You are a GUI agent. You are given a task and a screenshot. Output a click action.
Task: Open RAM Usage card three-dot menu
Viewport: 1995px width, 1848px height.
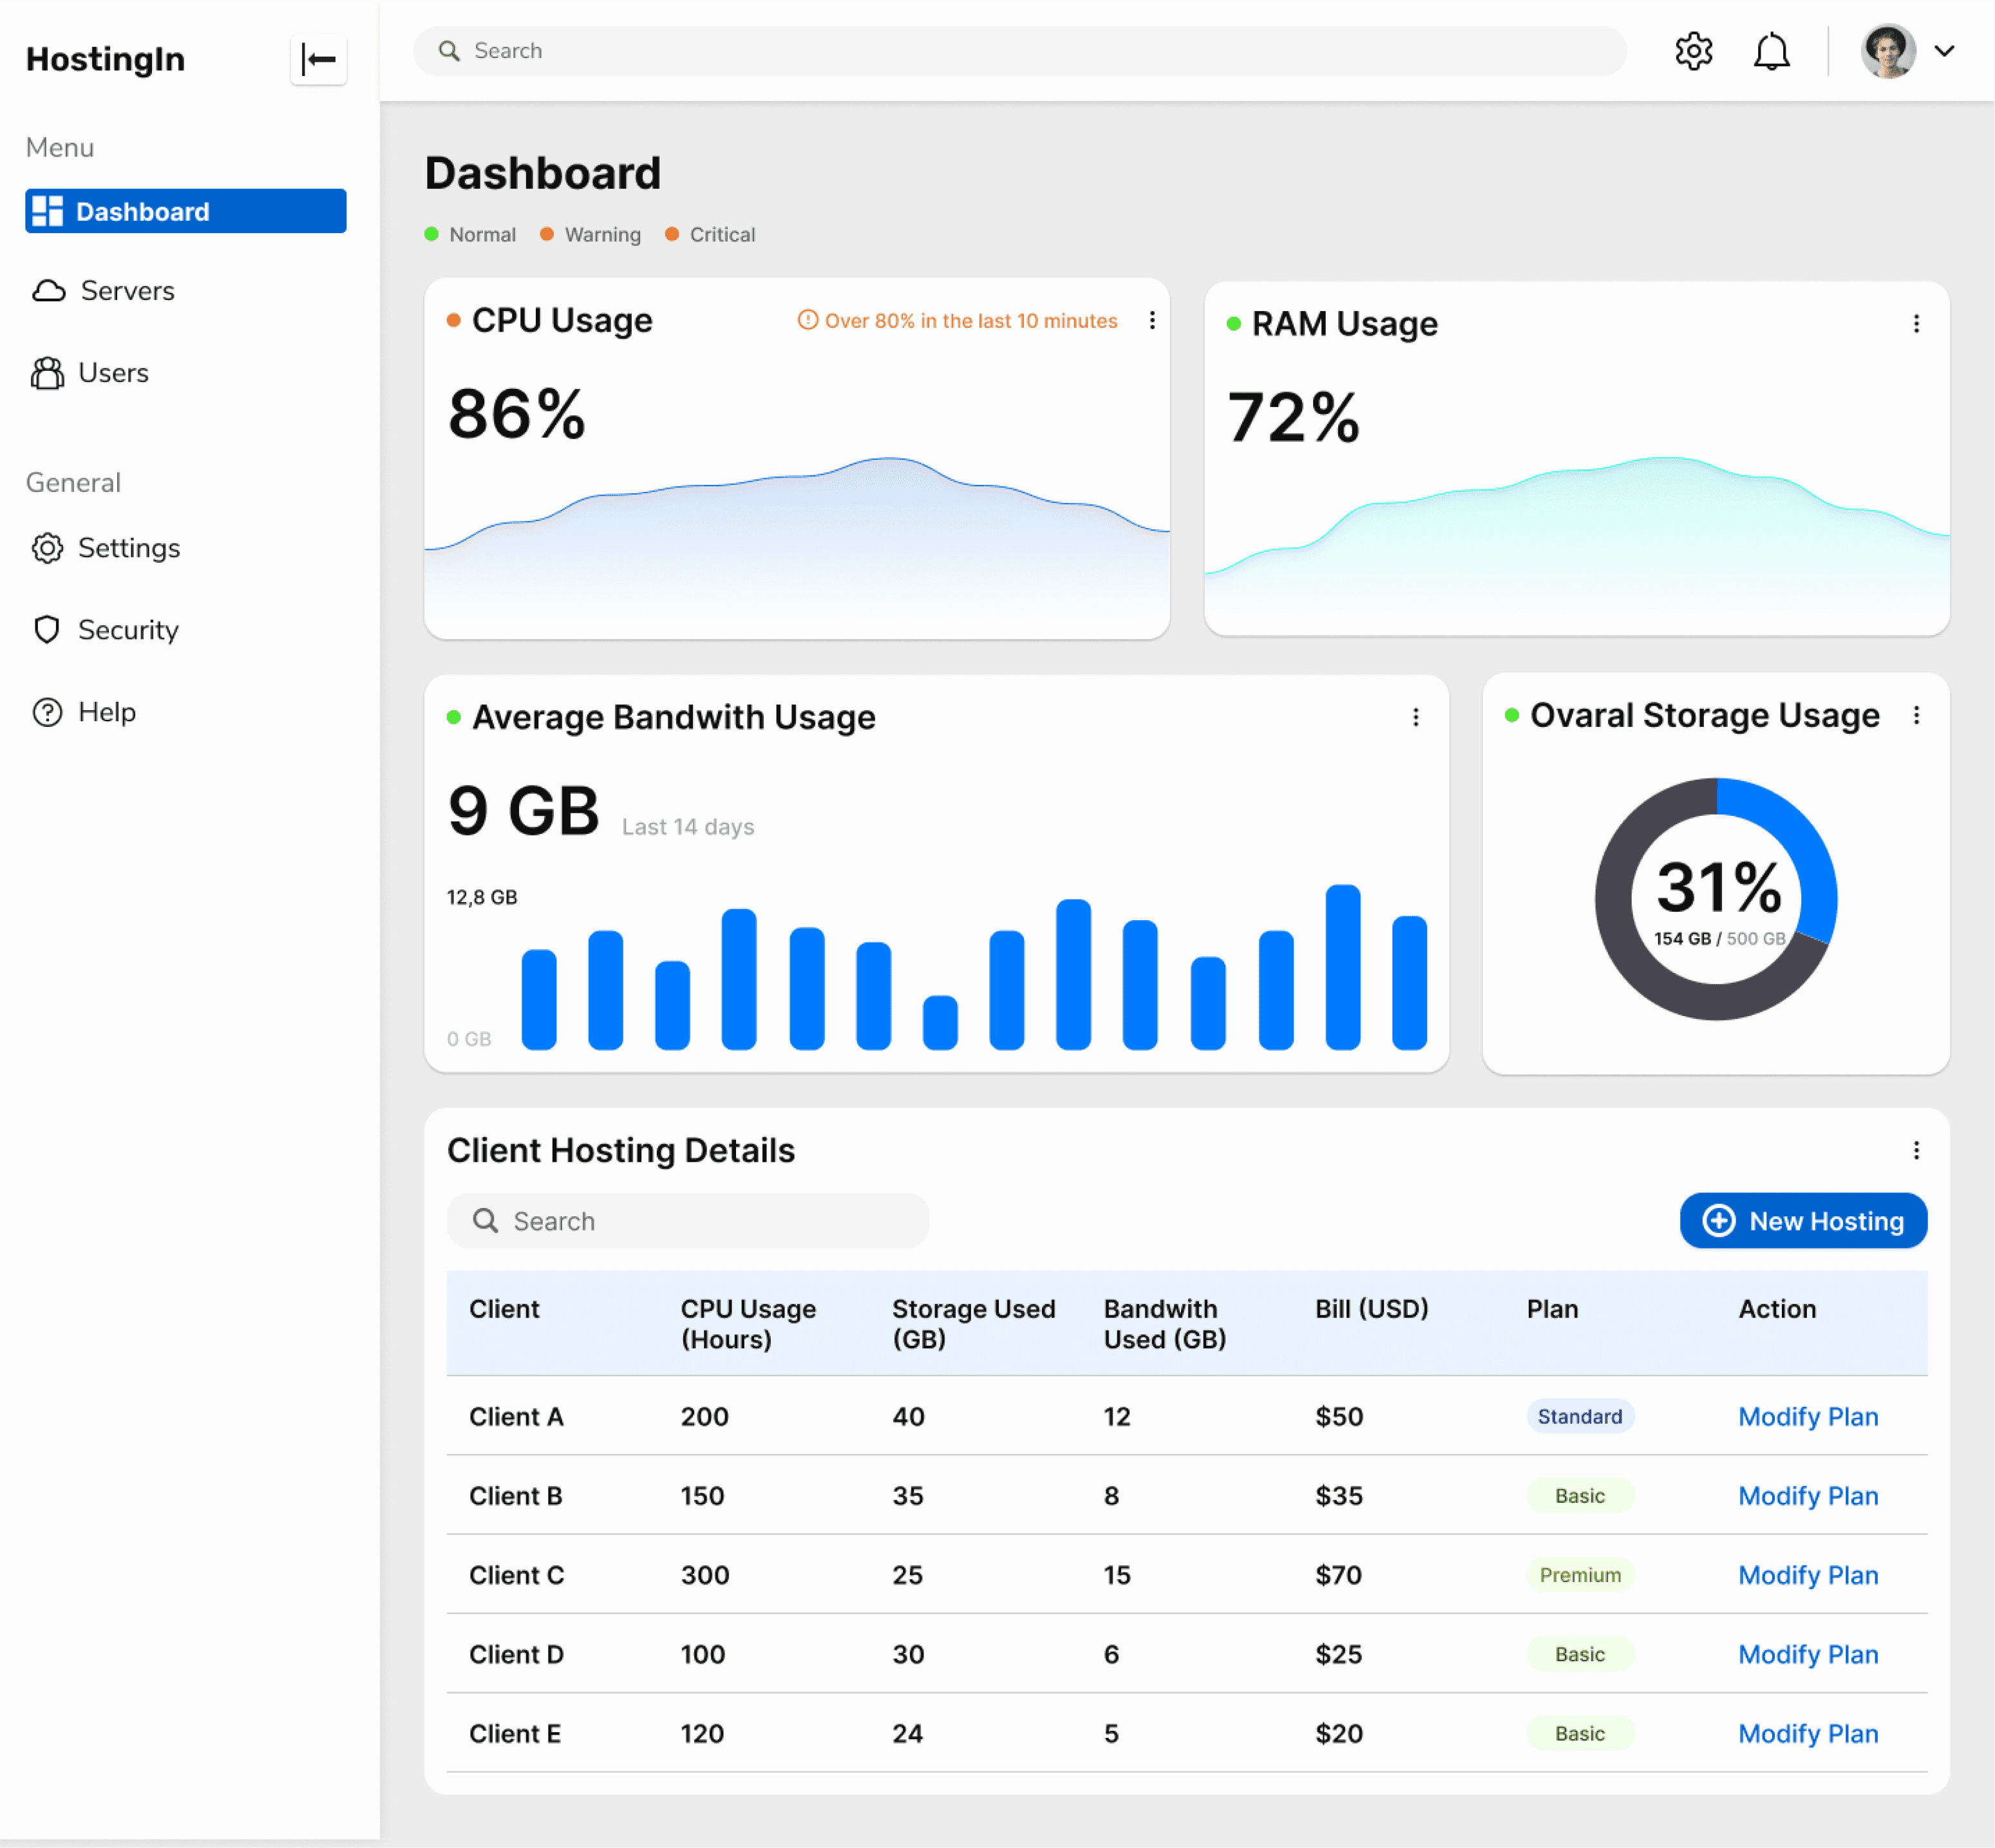pos(1916,324)
